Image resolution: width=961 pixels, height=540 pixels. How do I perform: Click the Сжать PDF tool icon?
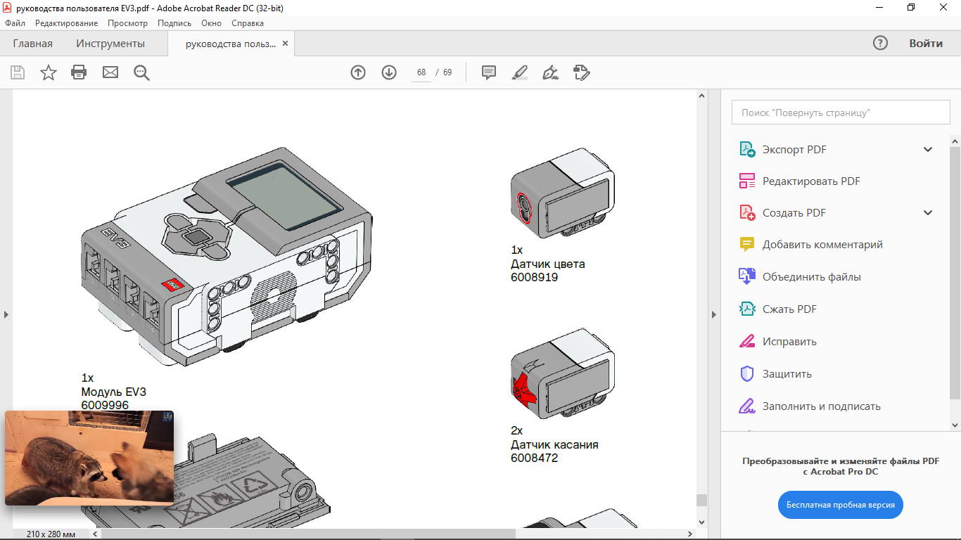coord(746,309)
